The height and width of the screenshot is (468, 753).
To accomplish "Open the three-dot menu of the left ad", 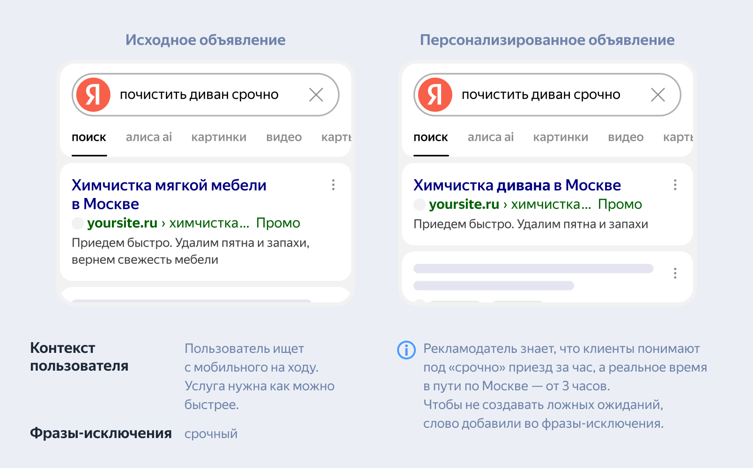I will click(x=333, y=185).
